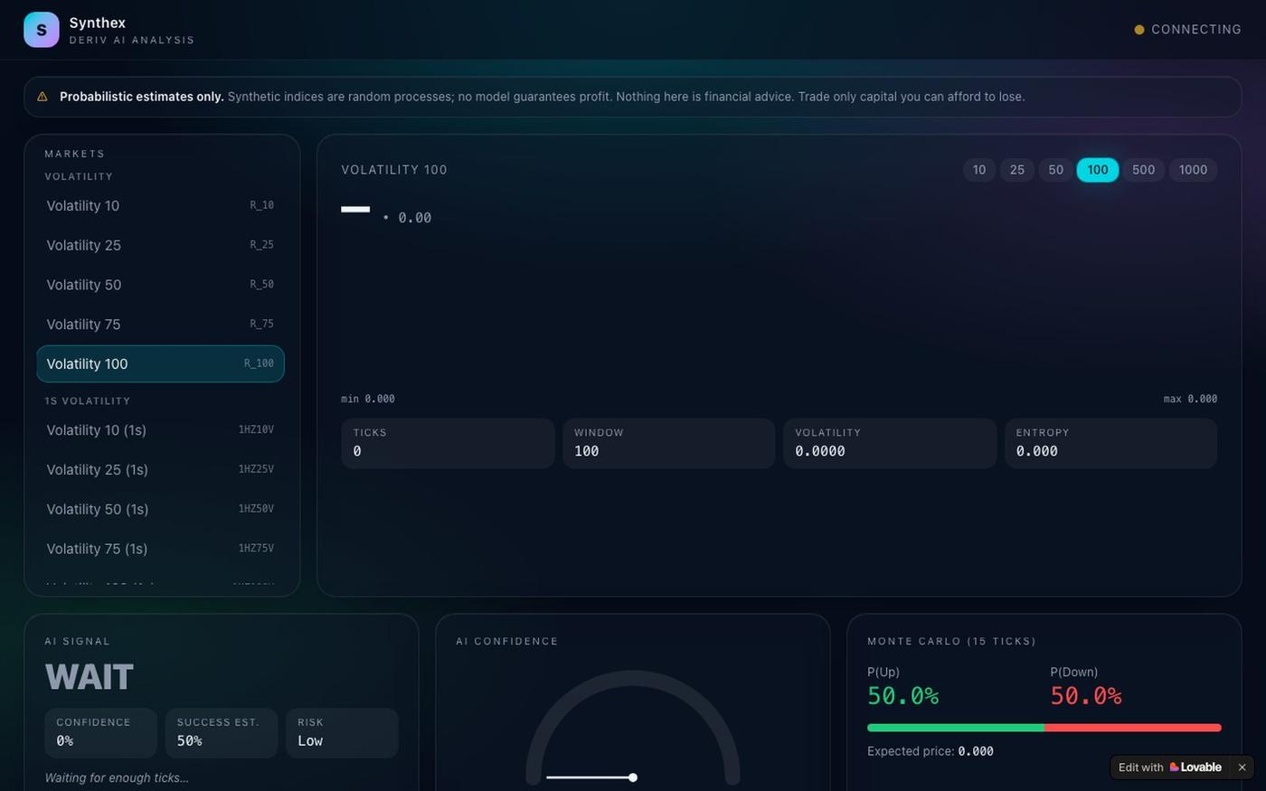Click the TICKS stat card

[x=448, y=443]
